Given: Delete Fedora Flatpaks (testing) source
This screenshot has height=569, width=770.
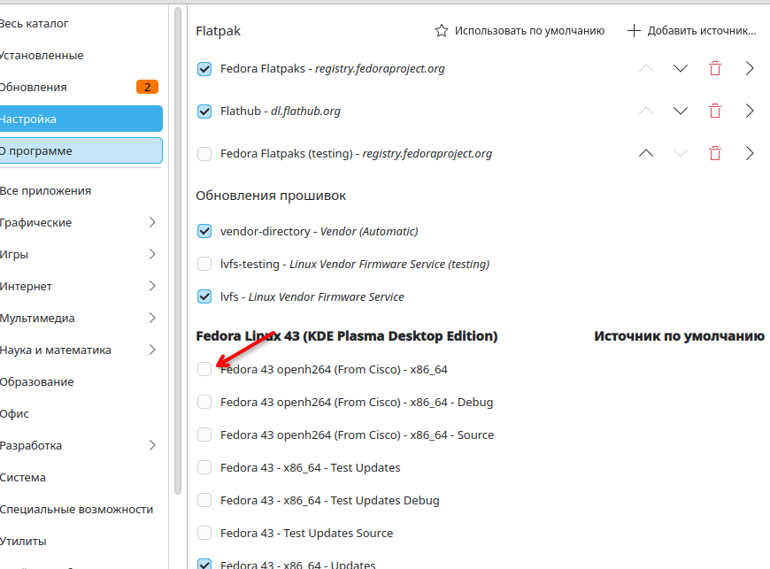Looking at the screenshot, I should click(715, 154).
